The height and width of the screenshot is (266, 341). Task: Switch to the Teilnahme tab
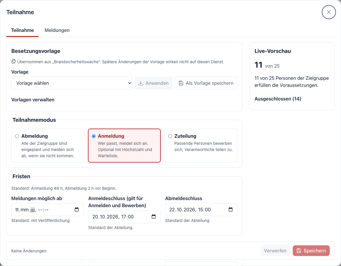[22, 30]
